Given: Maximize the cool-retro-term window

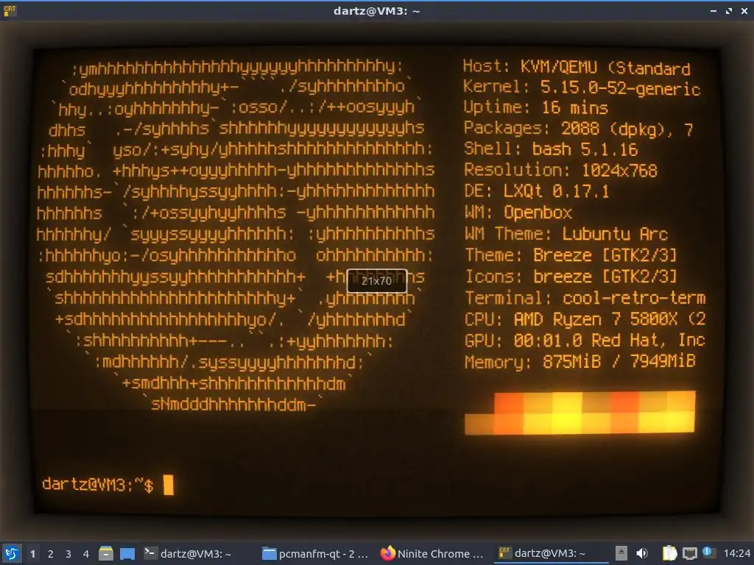Looking at the screenshot, I should 729,10.
